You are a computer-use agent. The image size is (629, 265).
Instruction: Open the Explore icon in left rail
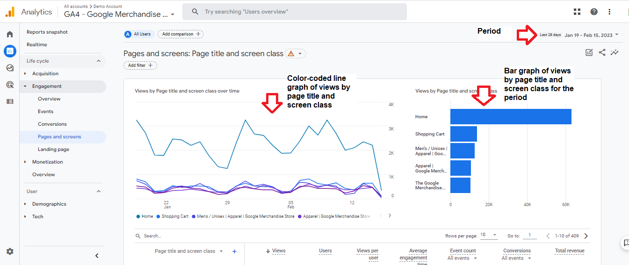[10, 68]
